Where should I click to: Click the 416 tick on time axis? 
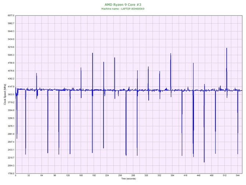(x=185, y=175)
